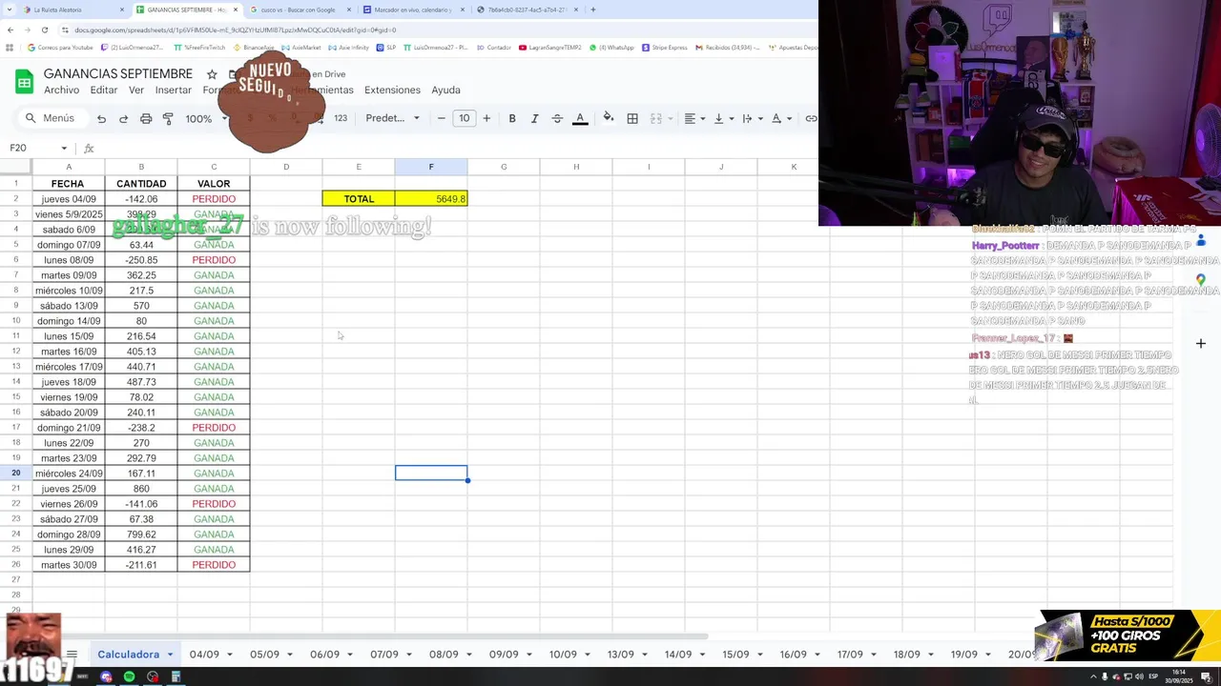Increase font size with plus button
The height and width of the screenshot is (686, 1221).
click(486, 118)
